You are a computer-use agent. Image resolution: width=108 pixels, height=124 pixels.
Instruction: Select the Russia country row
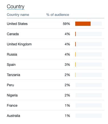click(x=56, y=54)
